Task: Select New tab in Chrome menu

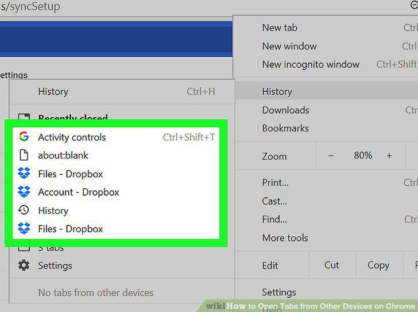Action: [327, 28]
